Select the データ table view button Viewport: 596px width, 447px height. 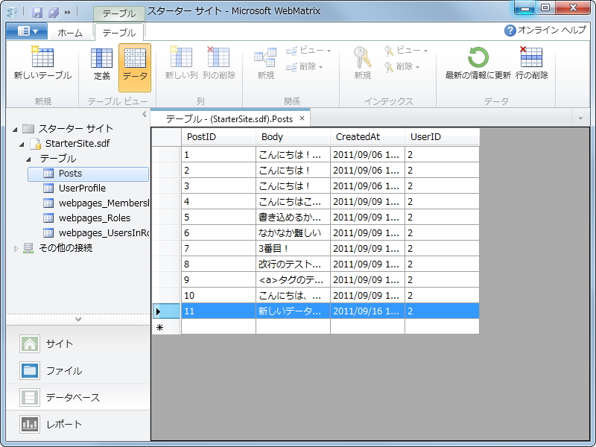click(x=135, y=68)
